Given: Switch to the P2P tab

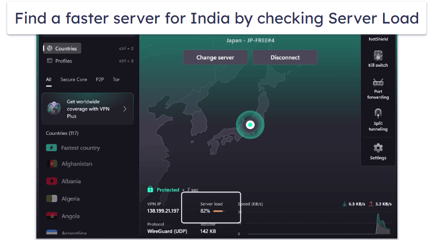Looking at the screenshot, I should [x=99, y=80].
